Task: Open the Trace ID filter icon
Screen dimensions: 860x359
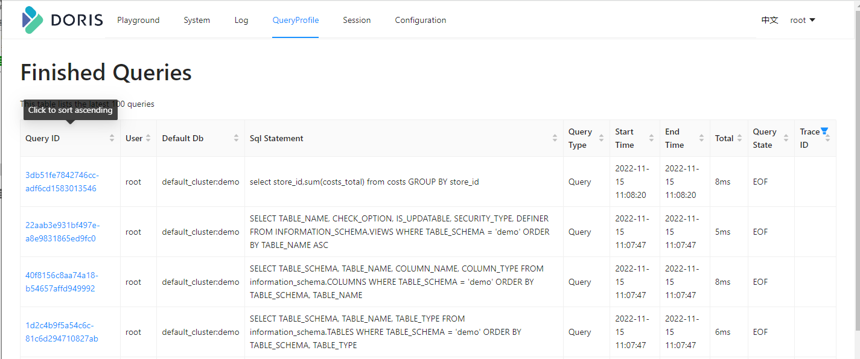Action: click(824, 132)
